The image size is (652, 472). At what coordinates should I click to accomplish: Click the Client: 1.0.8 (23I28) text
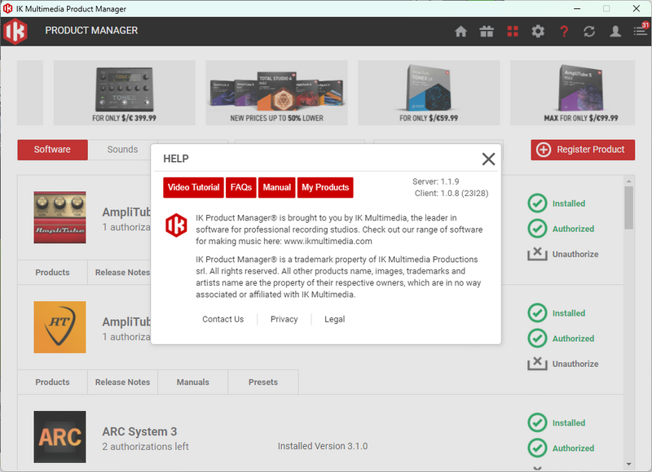452,194
